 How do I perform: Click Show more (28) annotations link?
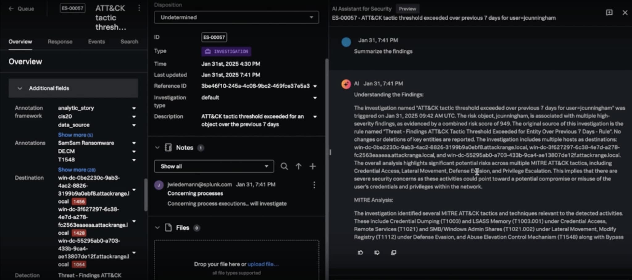pos(77,170)
